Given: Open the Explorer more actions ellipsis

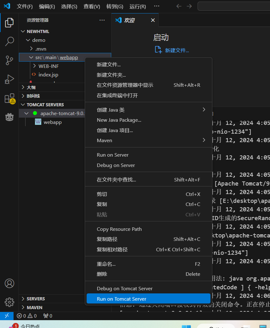Looking at the screenshot, I should pos(102,20).
